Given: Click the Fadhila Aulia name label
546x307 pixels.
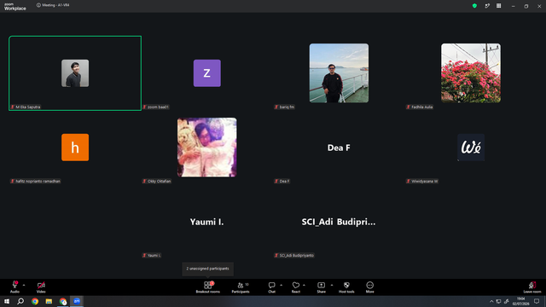Looking at the screenshot, I should tap(420, 107).
